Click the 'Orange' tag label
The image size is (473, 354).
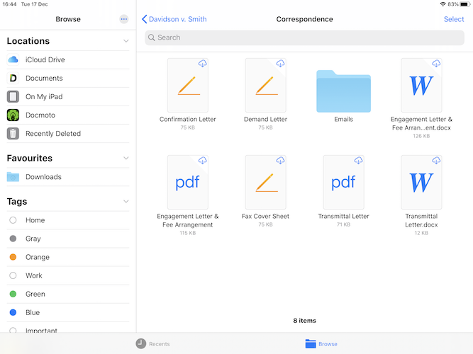(38, 257)
